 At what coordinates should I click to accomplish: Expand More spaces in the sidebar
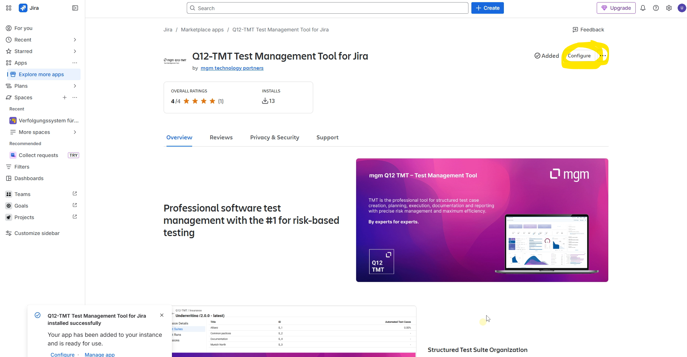click(75, 132)
